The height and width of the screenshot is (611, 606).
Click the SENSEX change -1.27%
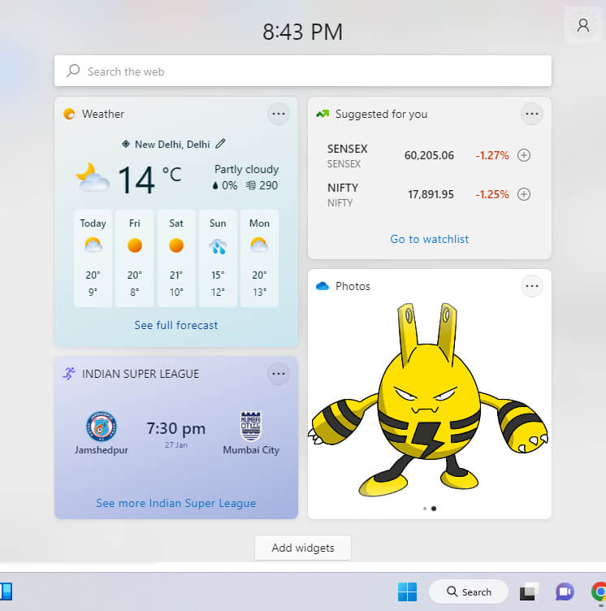coord(491,155)
